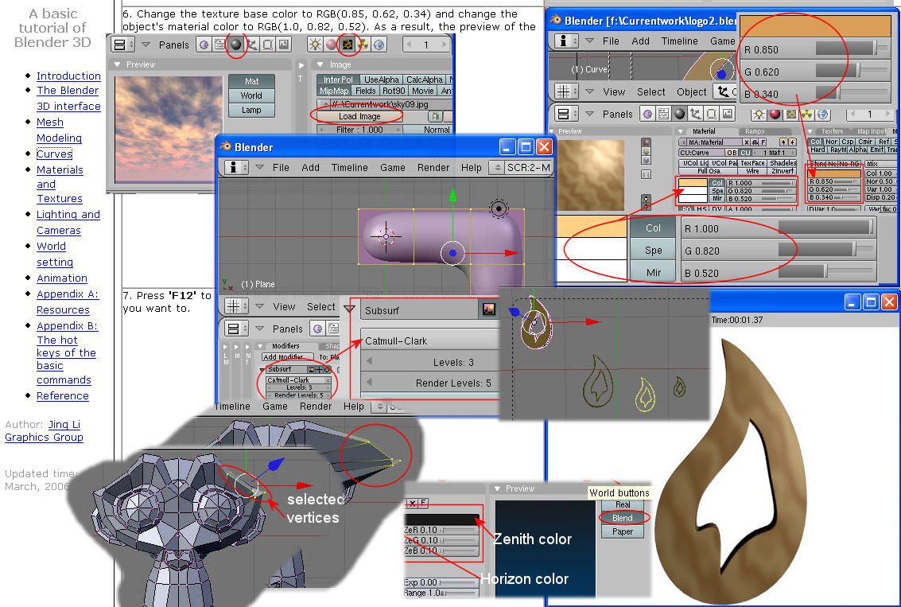Image resolution: width=901 pixels, height=607 pixels.
Task: Open menu arrow before File in middle Blender window
Action: 260,167
